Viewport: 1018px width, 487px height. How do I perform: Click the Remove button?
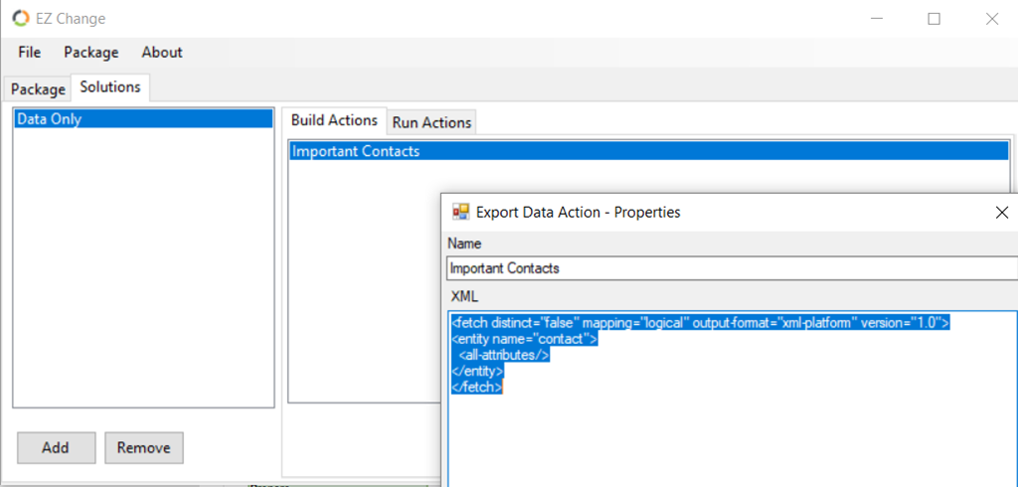(143, 447)
